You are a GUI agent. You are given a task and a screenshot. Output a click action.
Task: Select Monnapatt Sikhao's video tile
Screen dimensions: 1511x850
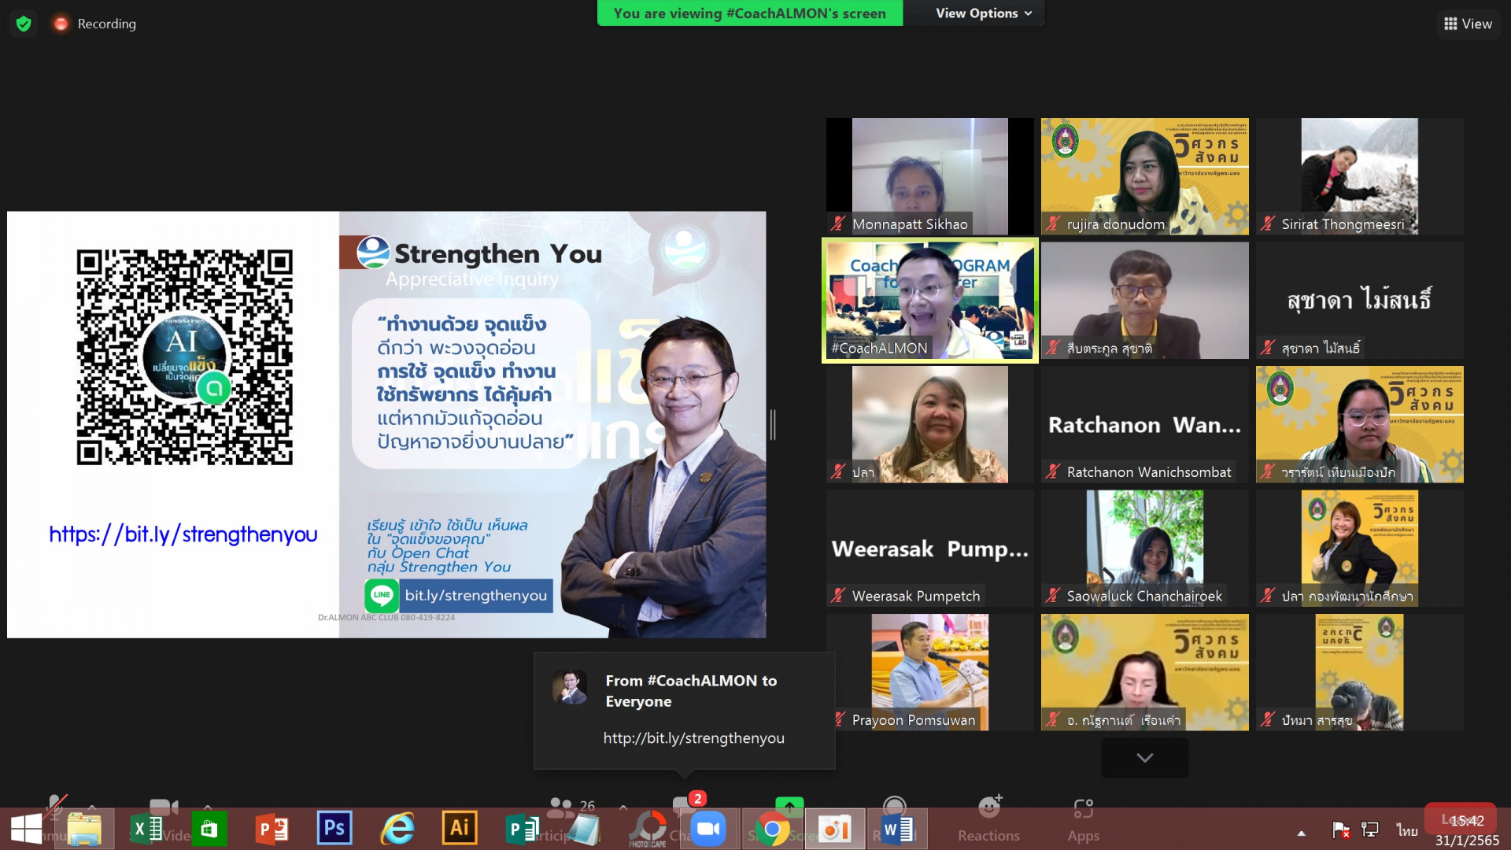[930, 176]
